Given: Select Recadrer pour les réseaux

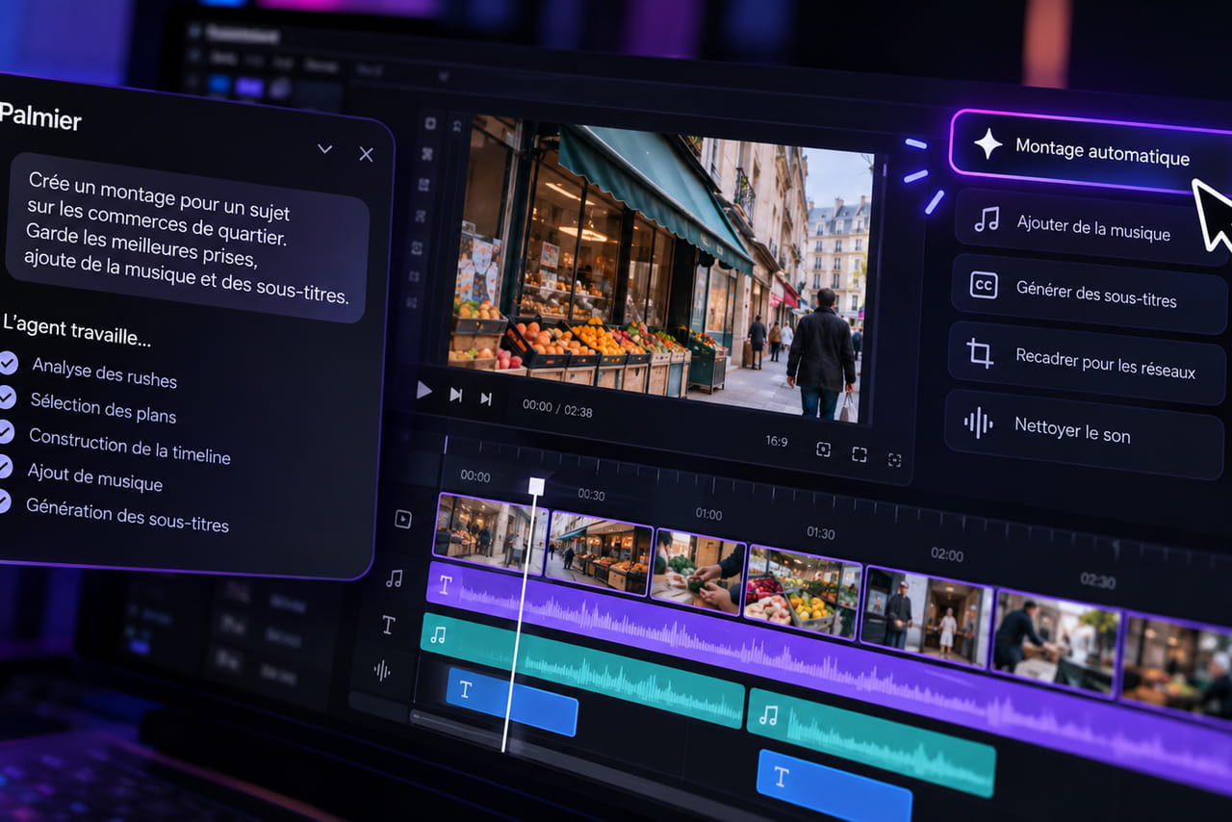Looking at the screenshot, I should click(1087, 362).
